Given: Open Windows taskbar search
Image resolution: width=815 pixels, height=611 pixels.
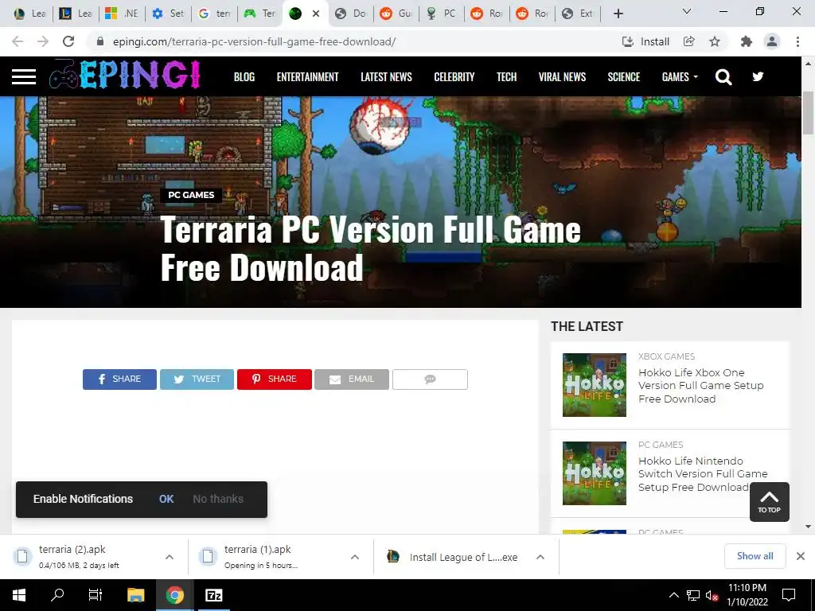Looking at the screenshot, I should 57,595.
